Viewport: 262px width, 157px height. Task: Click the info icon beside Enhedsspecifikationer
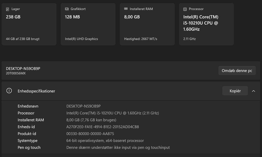(x=9, y=91)
